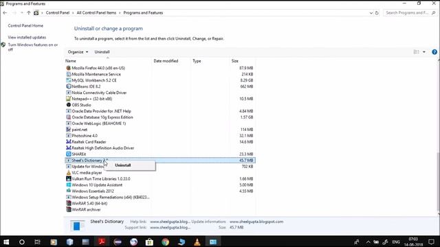440x247 pixels.
Task: Click the Mozilla Firefox program icon
Action: click(69, 68)
